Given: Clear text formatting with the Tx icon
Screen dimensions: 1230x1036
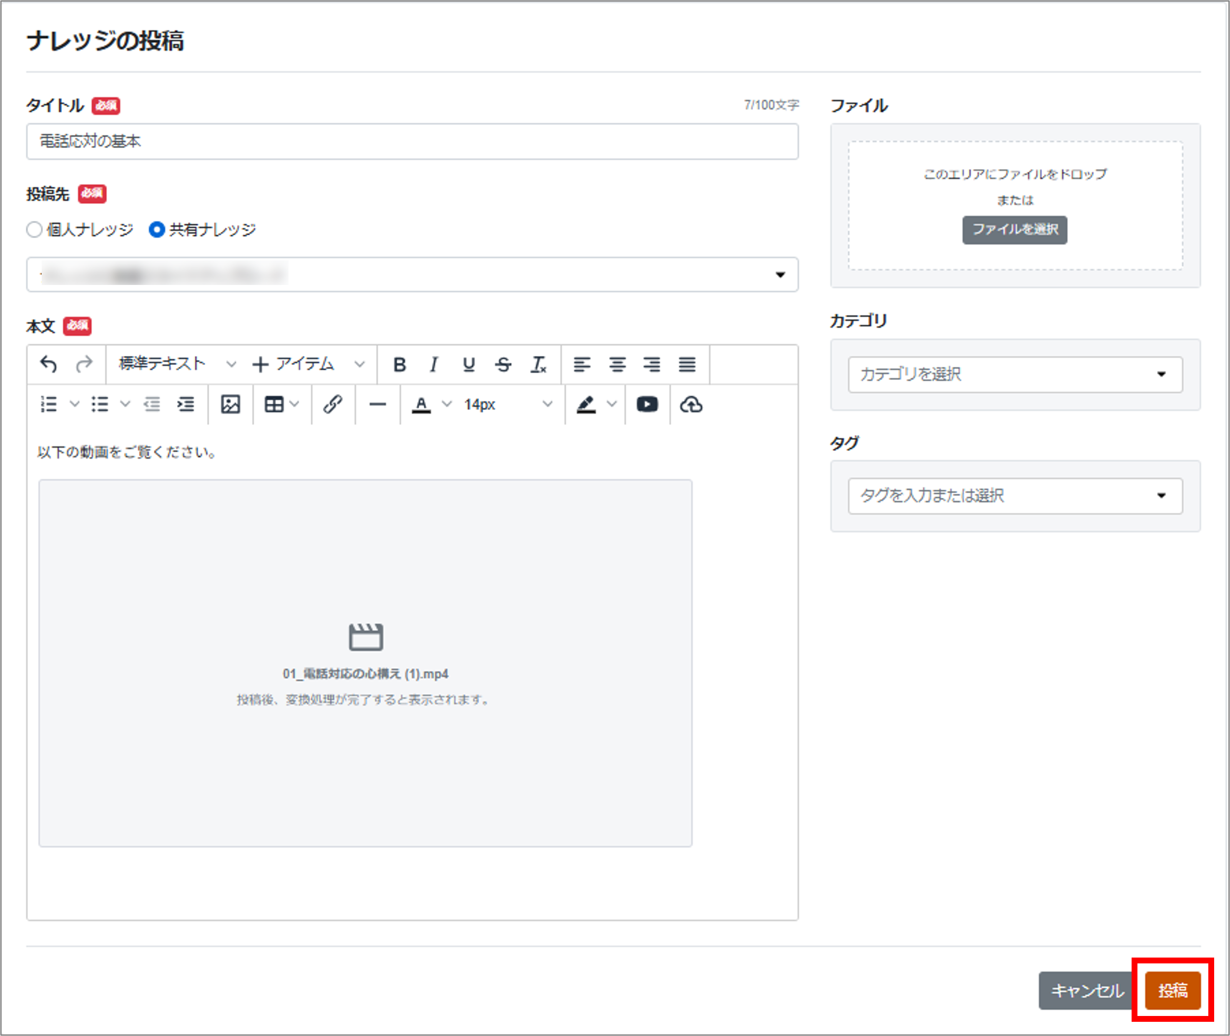Looking at the screenshot, I should coord(538,365).
